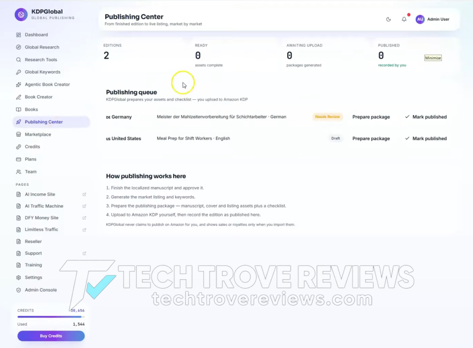Click the KDPGlobal logo icon
Image resolution: width=473 pixels, height=348 pixels.
coord(21,14)
